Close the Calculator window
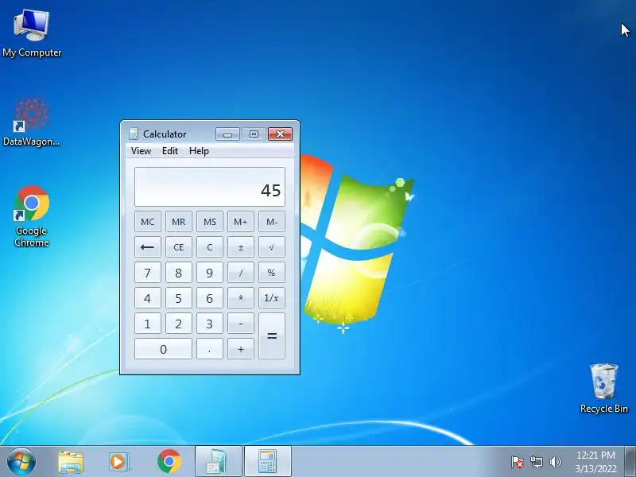636x477 pixels. point(280,134)
